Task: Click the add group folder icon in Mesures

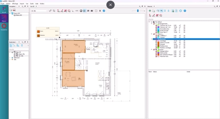Action: 154,11
